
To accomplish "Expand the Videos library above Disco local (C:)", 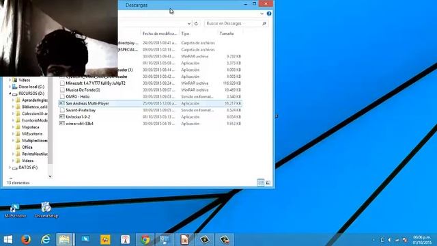I will click(10, 80).
